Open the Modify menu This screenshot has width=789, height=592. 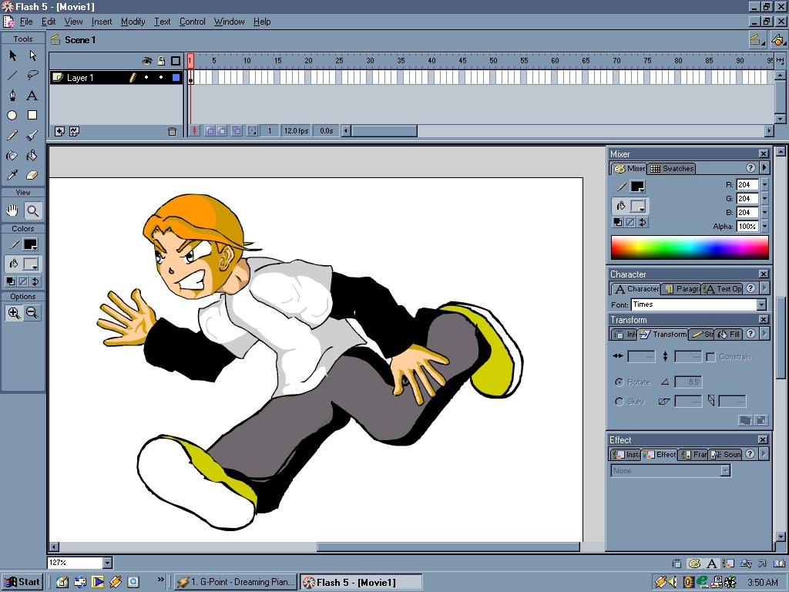click(x=133, y=22)
